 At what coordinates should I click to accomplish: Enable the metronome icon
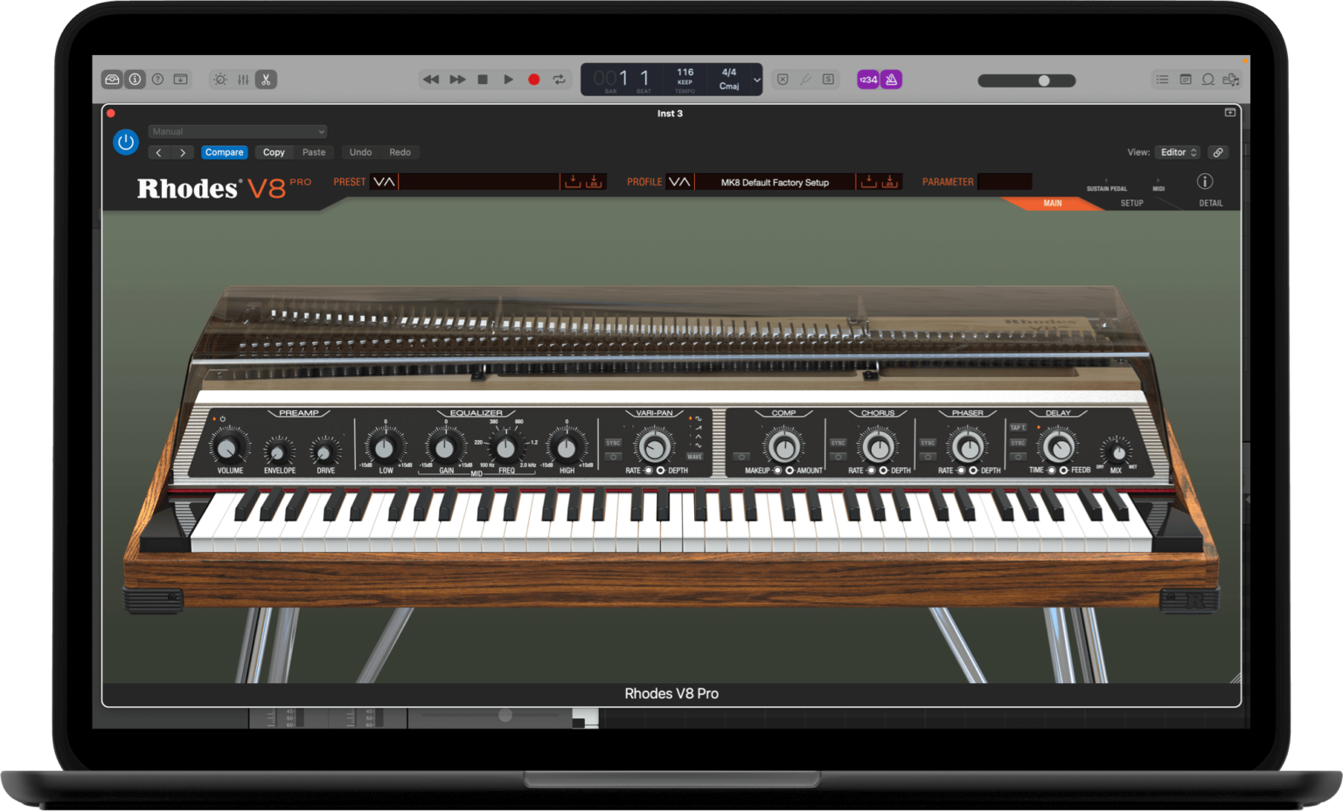click(x=891, y=79)
